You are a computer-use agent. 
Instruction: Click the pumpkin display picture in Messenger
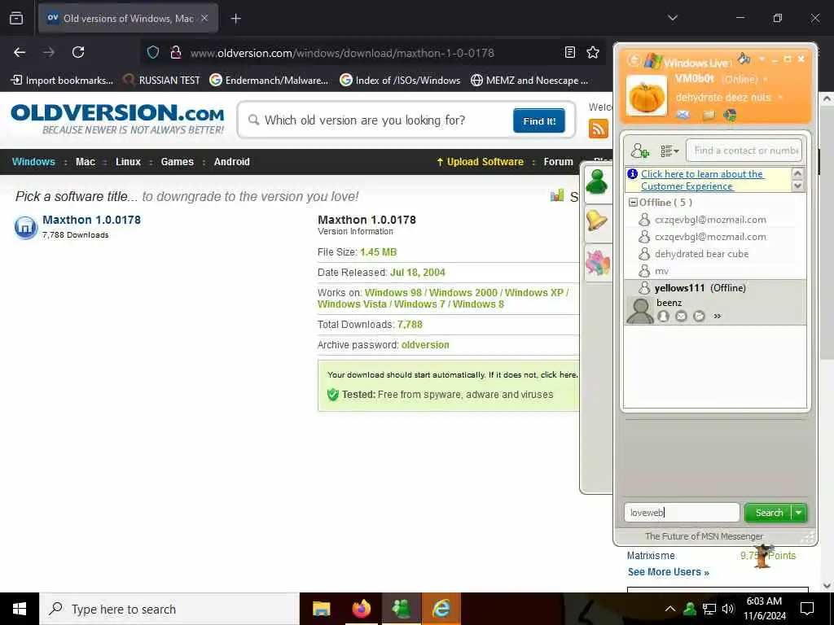pos(646,96)
